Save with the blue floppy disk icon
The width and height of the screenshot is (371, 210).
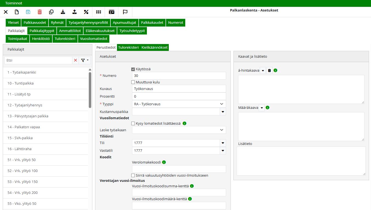28,12
